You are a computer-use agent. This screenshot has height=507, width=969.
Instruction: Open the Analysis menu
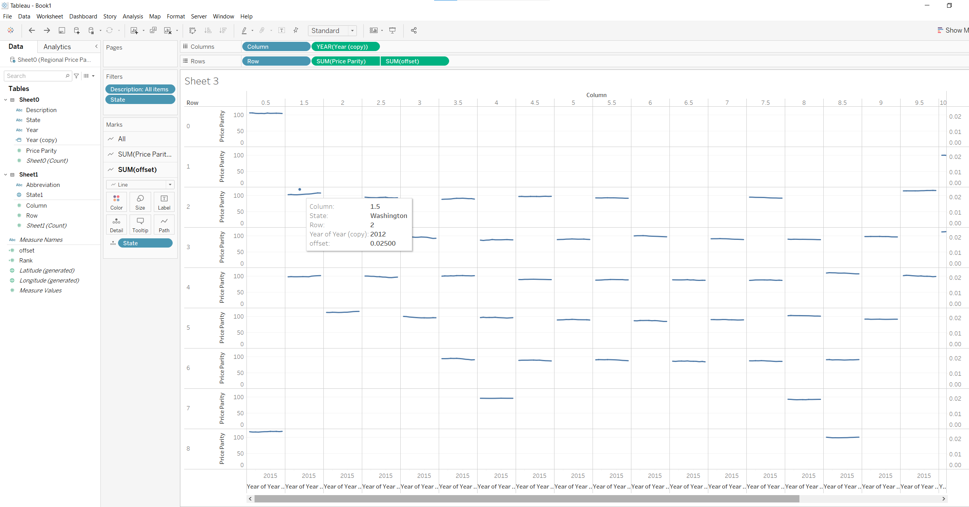[x=133, y=17]
